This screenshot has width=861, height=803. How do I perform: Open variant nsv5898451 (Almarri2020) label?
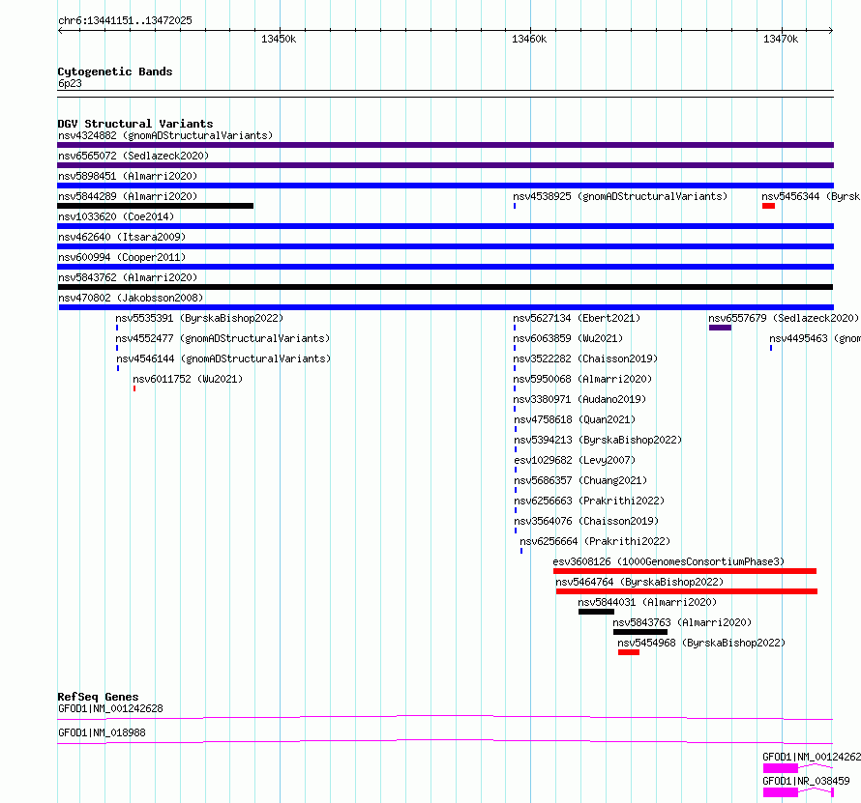128,176
